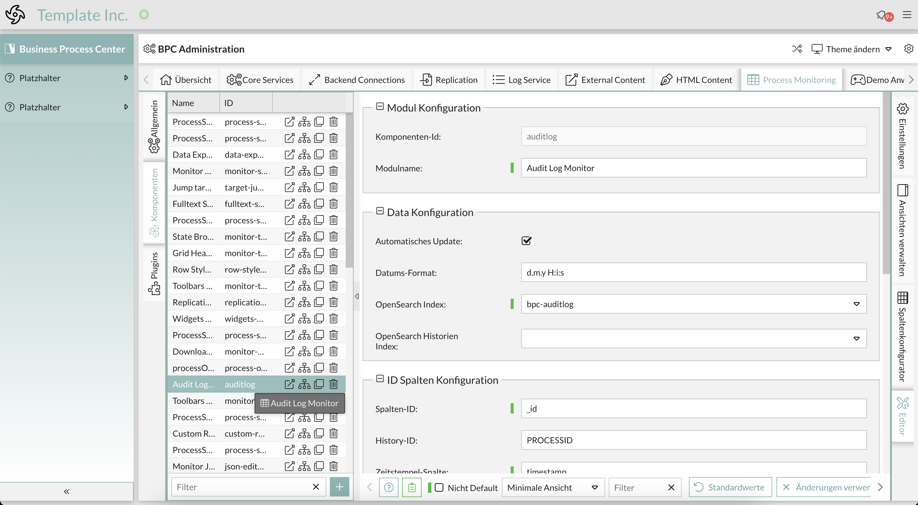Image resolution: width=918 pixels, height=505 pixels.
Task: Uncheck the Automatisches Update checkbox
Action: [x=526, y=241]
